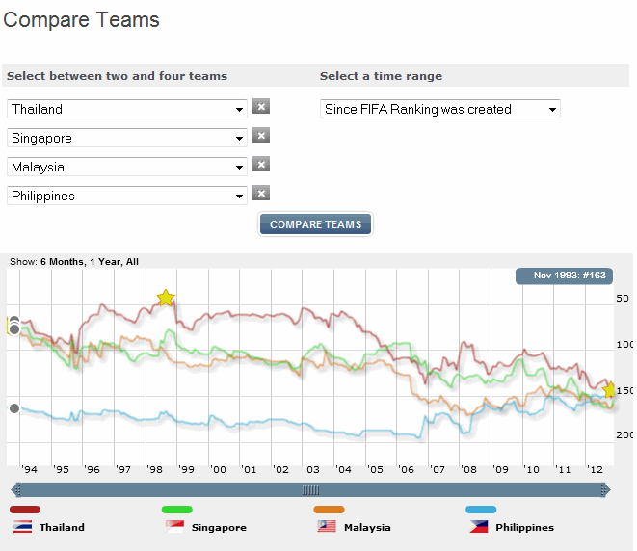Click the Singapore flag icon
This screenshot has height=551, width=637.
click(x=174, y=527)
